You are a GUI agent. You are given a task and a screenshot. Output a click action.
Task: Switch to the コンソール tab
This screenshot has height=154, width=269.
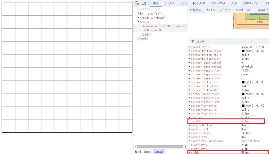(169, 3)
